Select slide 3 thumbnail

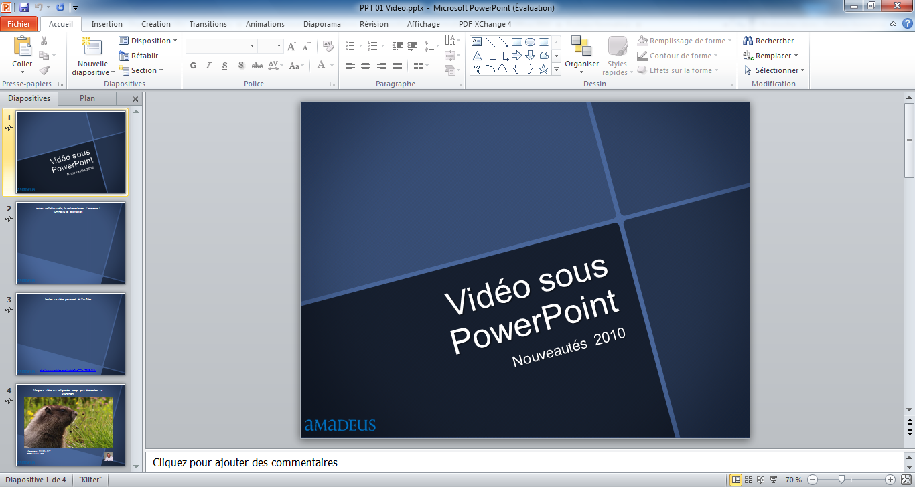tap(70, 334)
